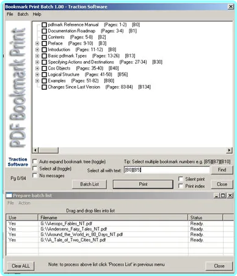Select the Documentation Roadmap bookmark label
237x276 pixels.
71,31
